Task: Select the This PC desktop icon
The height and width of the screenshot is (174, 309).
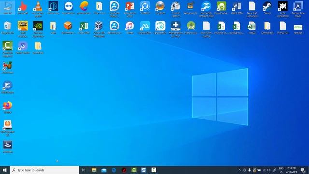Action: [8, 8]
